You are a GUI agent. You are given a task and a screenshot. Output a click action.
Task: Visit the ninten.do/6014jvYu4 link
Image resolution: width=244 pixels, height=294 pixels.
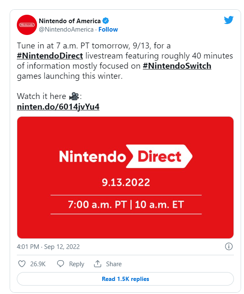pyautogui.click(x=58, y=107)
